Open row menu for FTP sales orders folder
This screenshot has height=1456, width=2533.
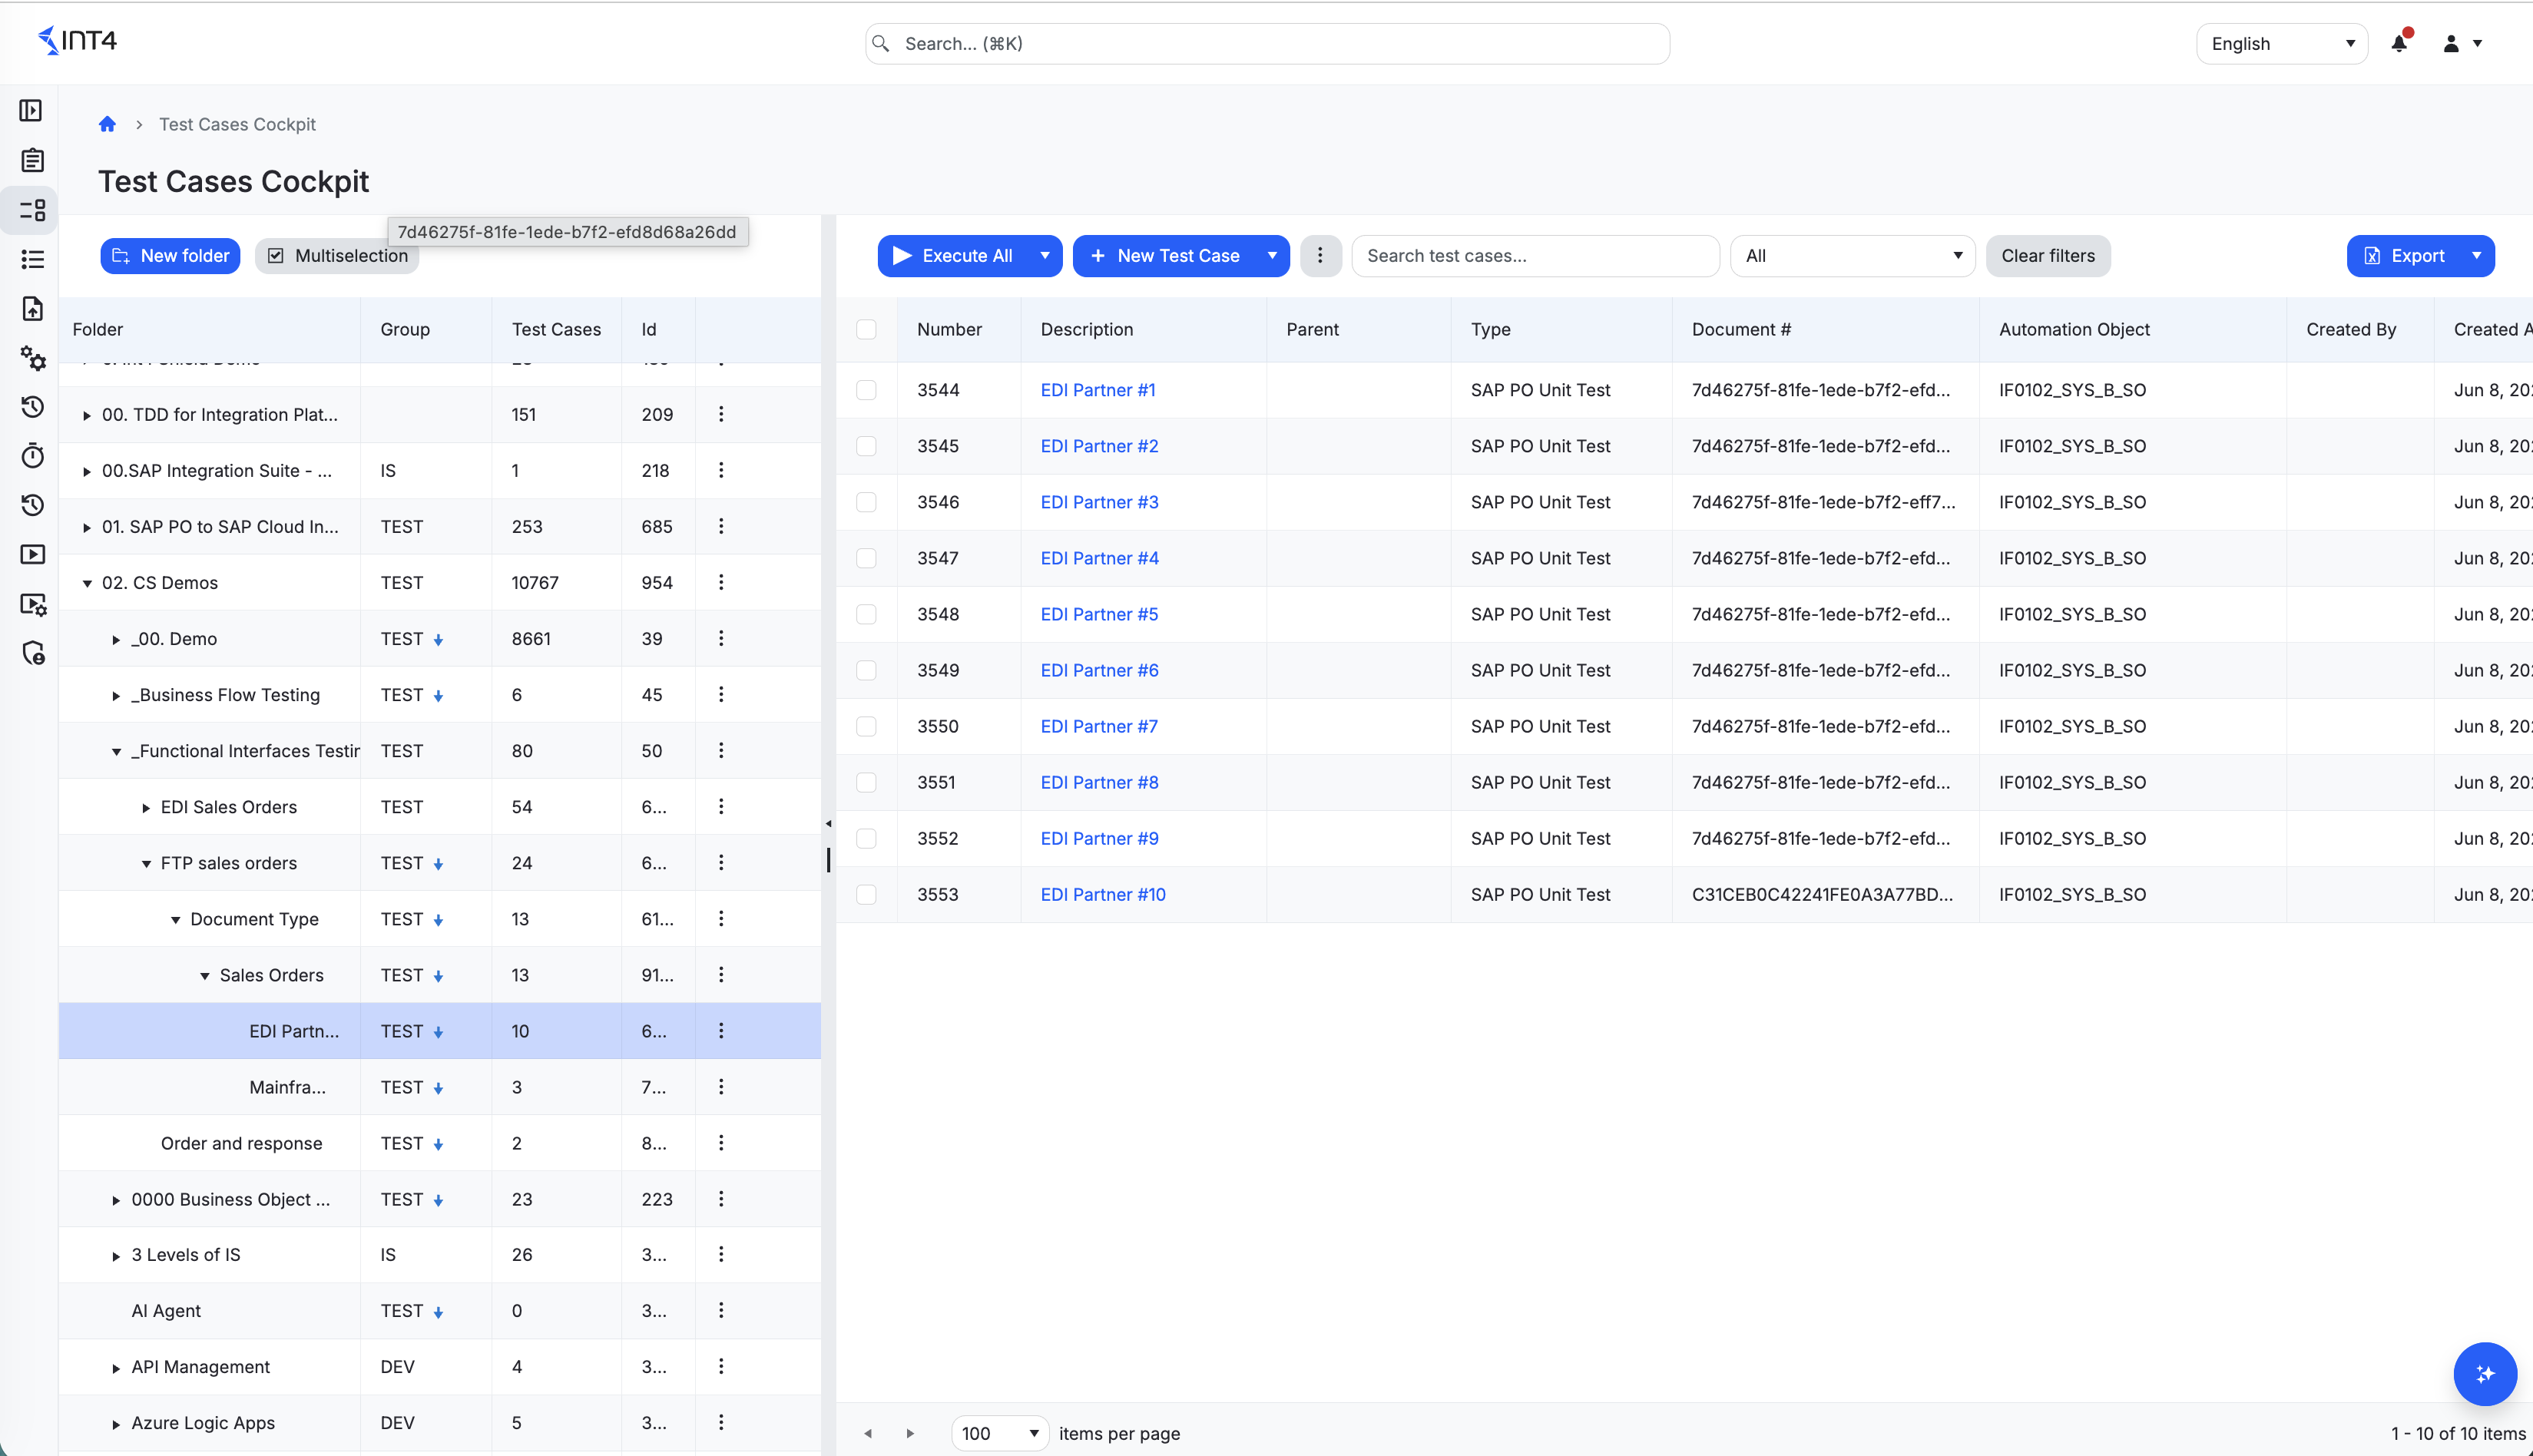coord(721,862)
